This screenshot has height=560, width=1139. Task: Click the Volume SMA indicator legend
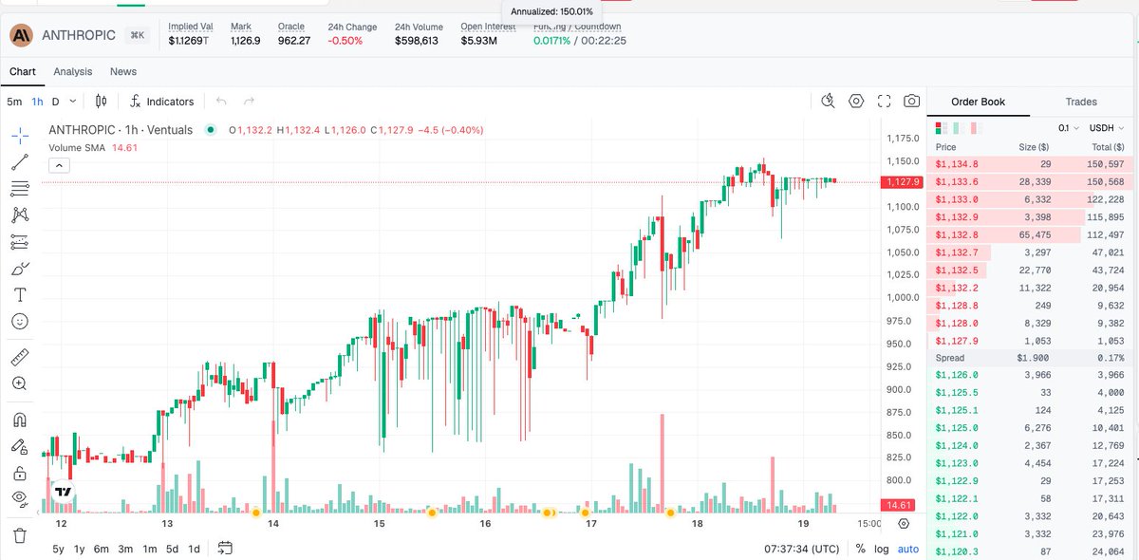point(93,147)
